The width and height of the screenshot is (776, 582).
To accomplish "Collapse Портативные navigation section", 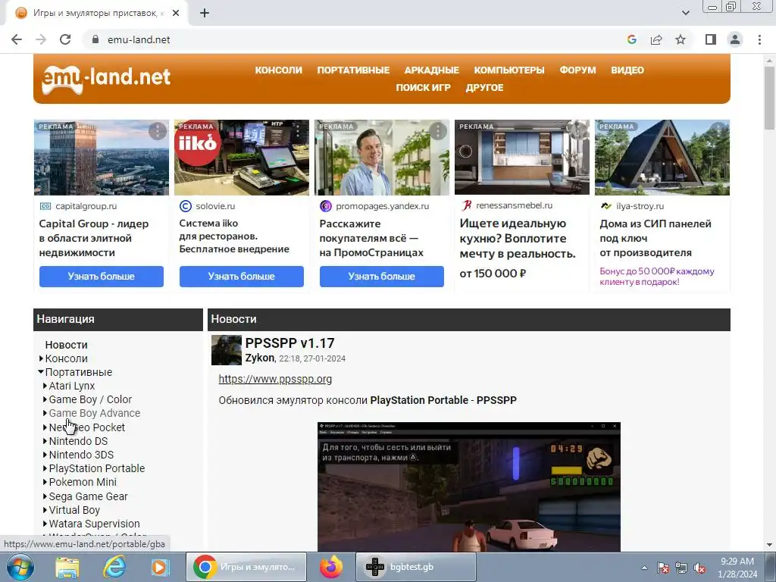I will 41,372.
